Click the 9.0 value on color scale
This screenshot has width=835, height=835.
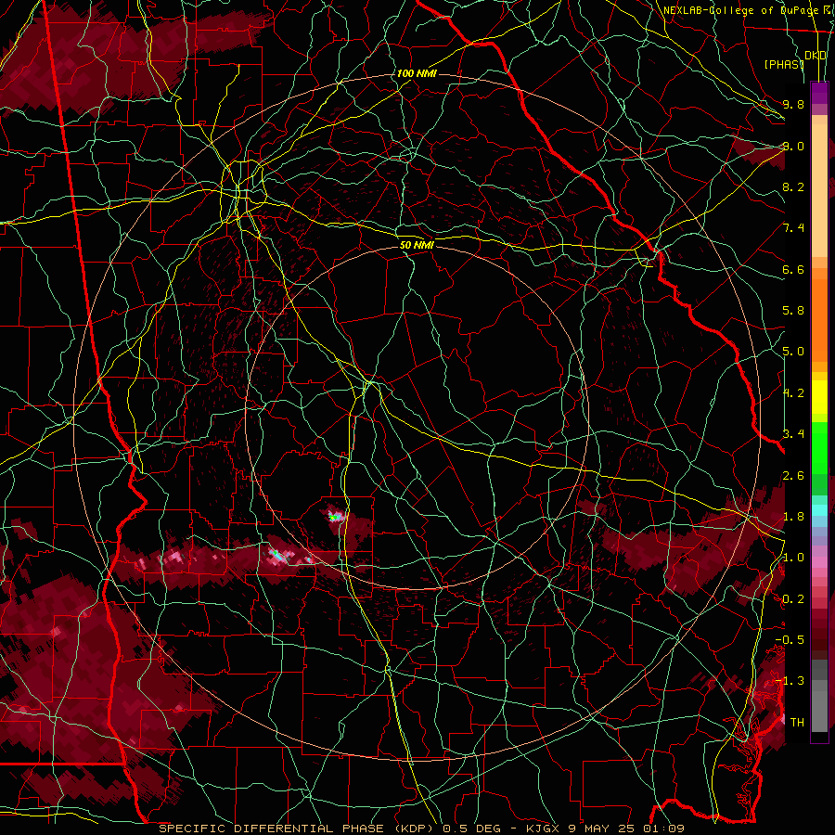point(793,146)
